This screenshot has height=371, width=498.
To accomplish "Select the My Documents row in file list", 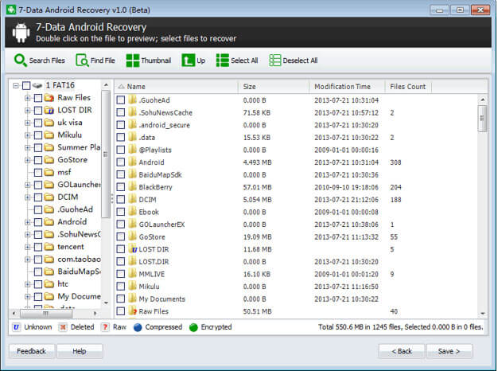I will [296, 299].
